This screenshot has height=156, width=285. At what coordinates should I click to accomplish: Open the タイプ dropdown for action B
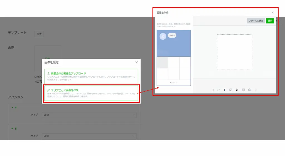click(x=89, y=136)
